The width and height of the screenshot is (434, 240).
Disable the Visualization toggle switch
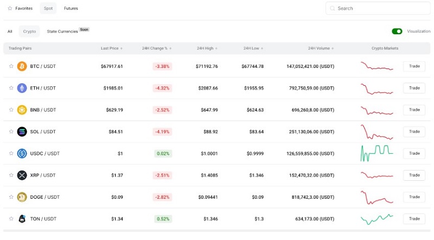click(x=397, y=31)
